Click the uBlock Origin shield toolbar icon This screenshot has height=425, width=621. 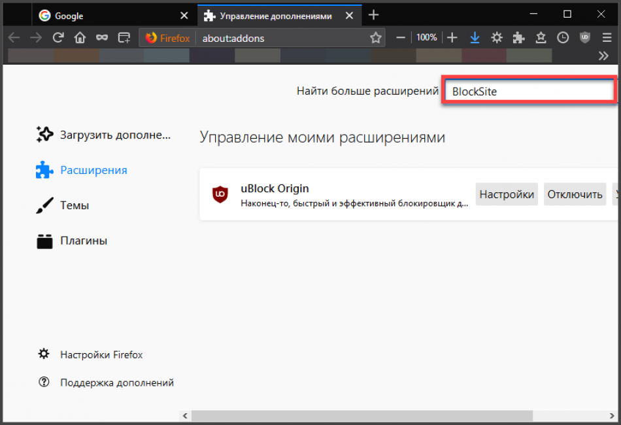pyautogui.click(x=585, y=38)
